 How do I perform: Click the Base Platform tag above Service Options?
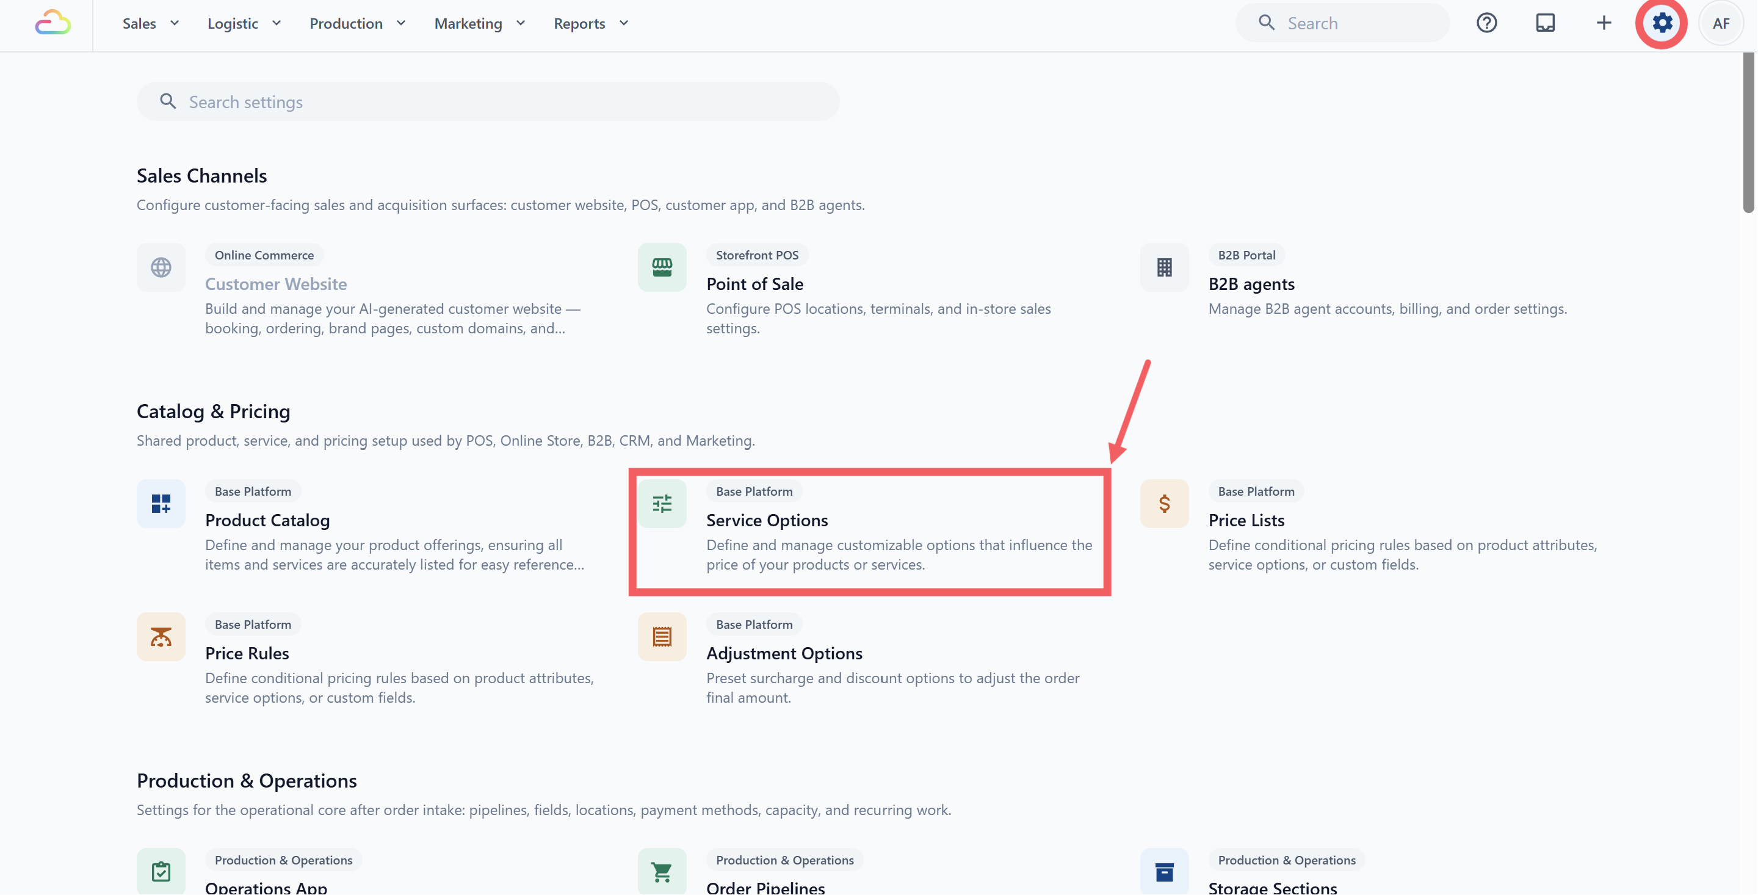point(754,491)
